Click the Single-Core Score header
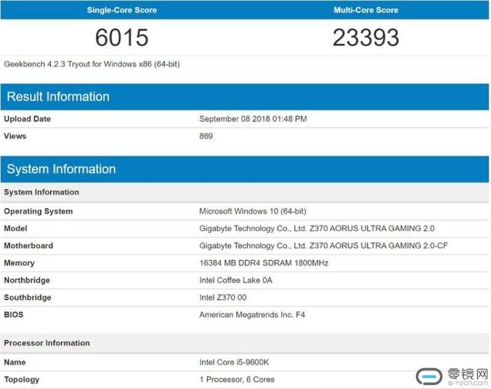This screenshot has width=491, height=389. 122,10
